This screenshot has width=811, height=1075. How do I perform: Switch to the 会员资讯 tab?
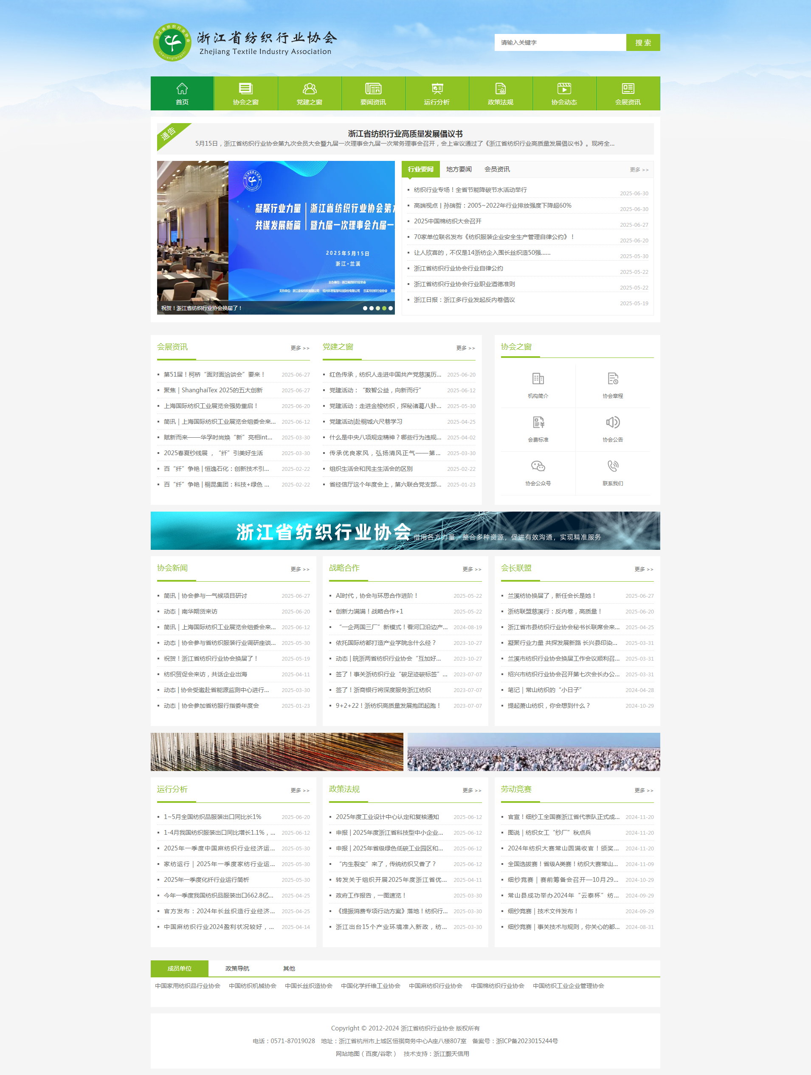[497, 169]
